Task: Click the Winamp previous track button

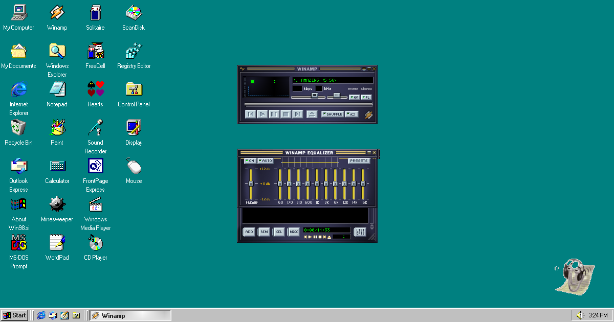Action: [250, 114]
